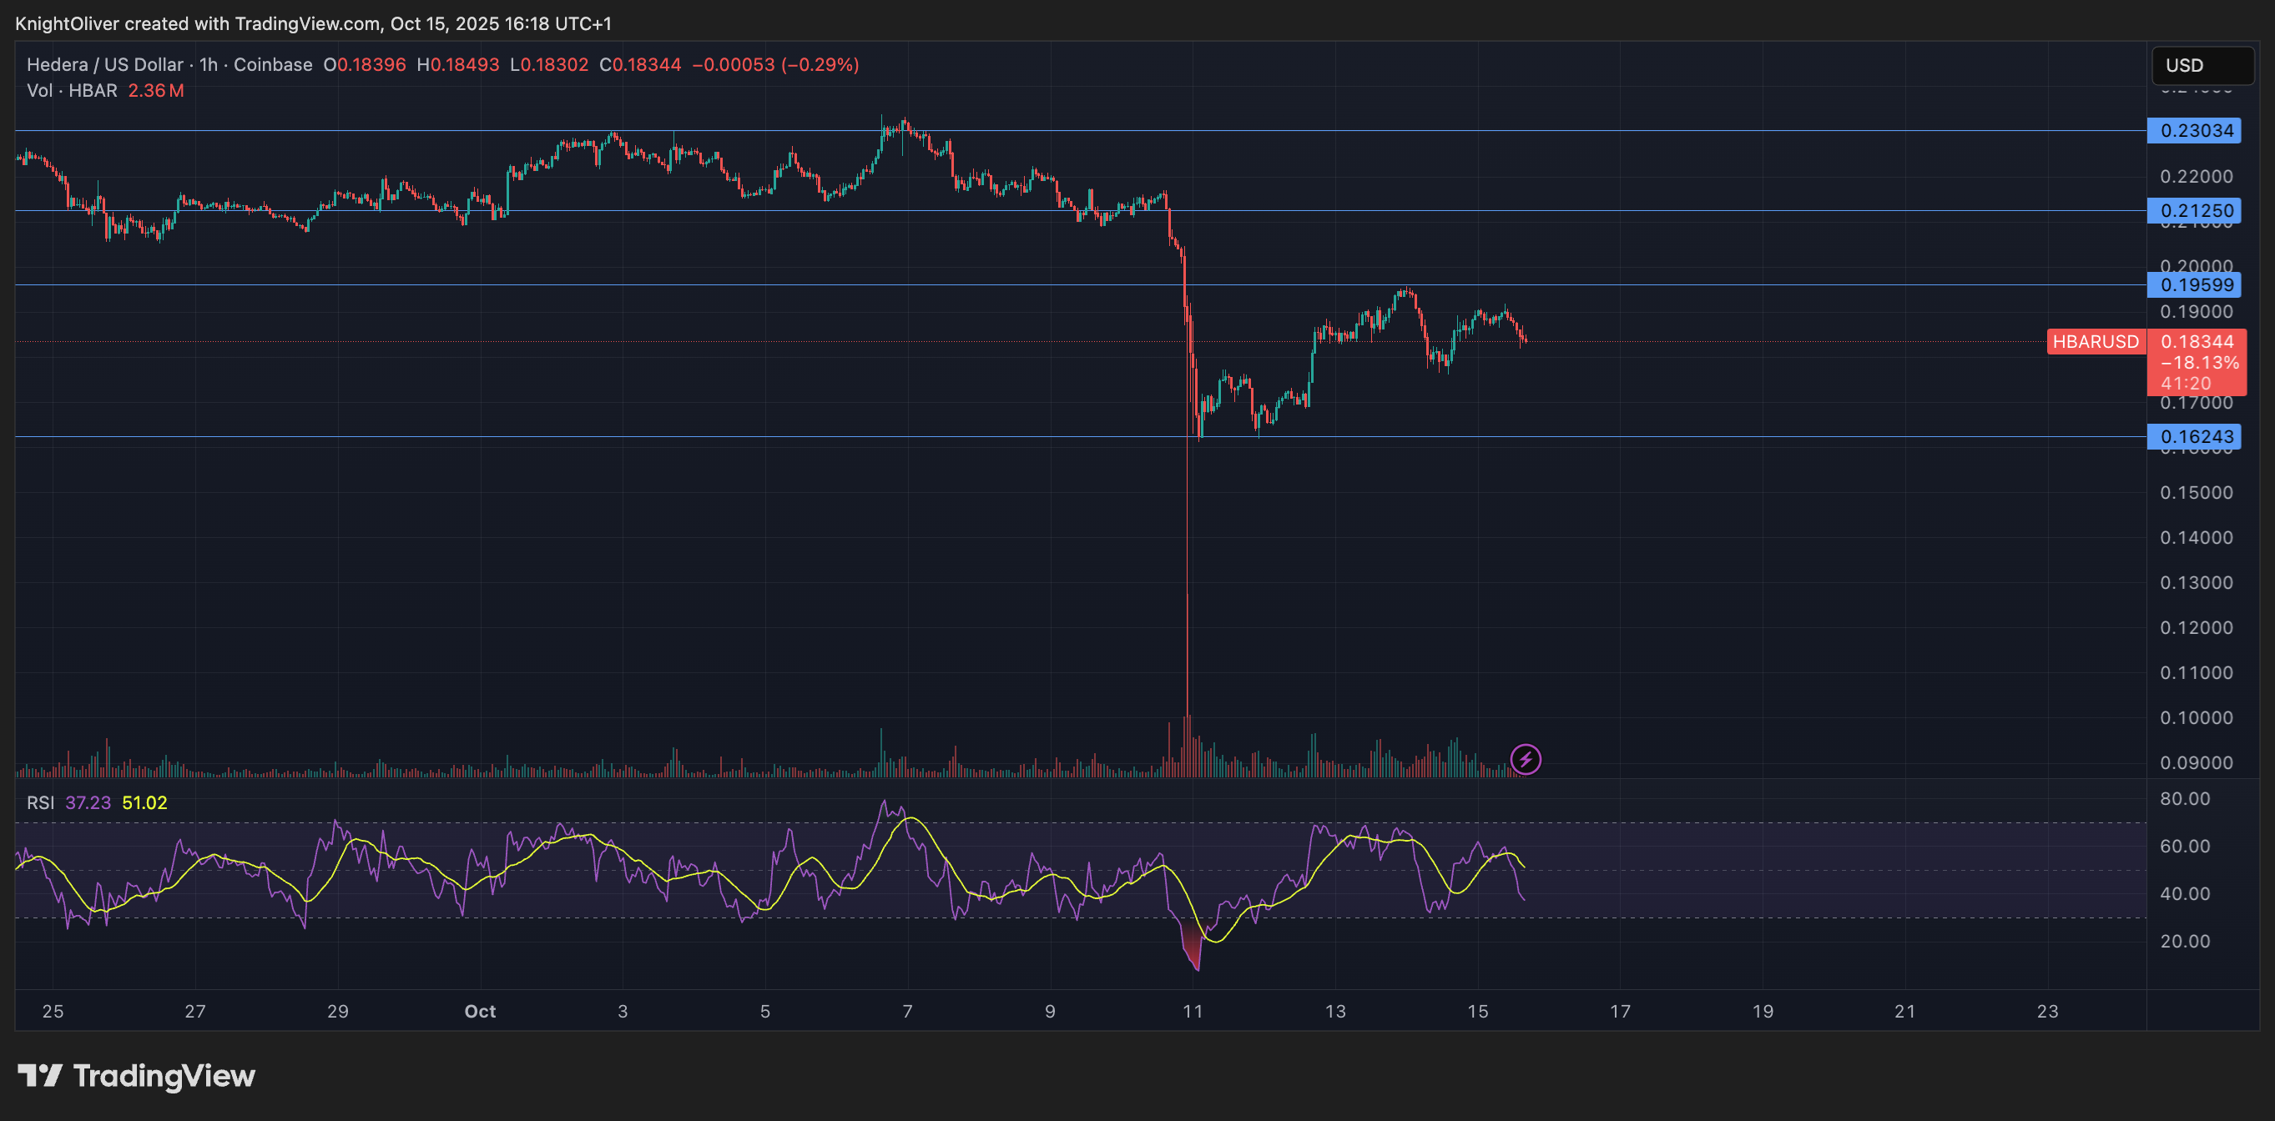Click the 0.19599 price level tag
The height and width of the screenshot is (1121, 2275).
(2196, 285)
